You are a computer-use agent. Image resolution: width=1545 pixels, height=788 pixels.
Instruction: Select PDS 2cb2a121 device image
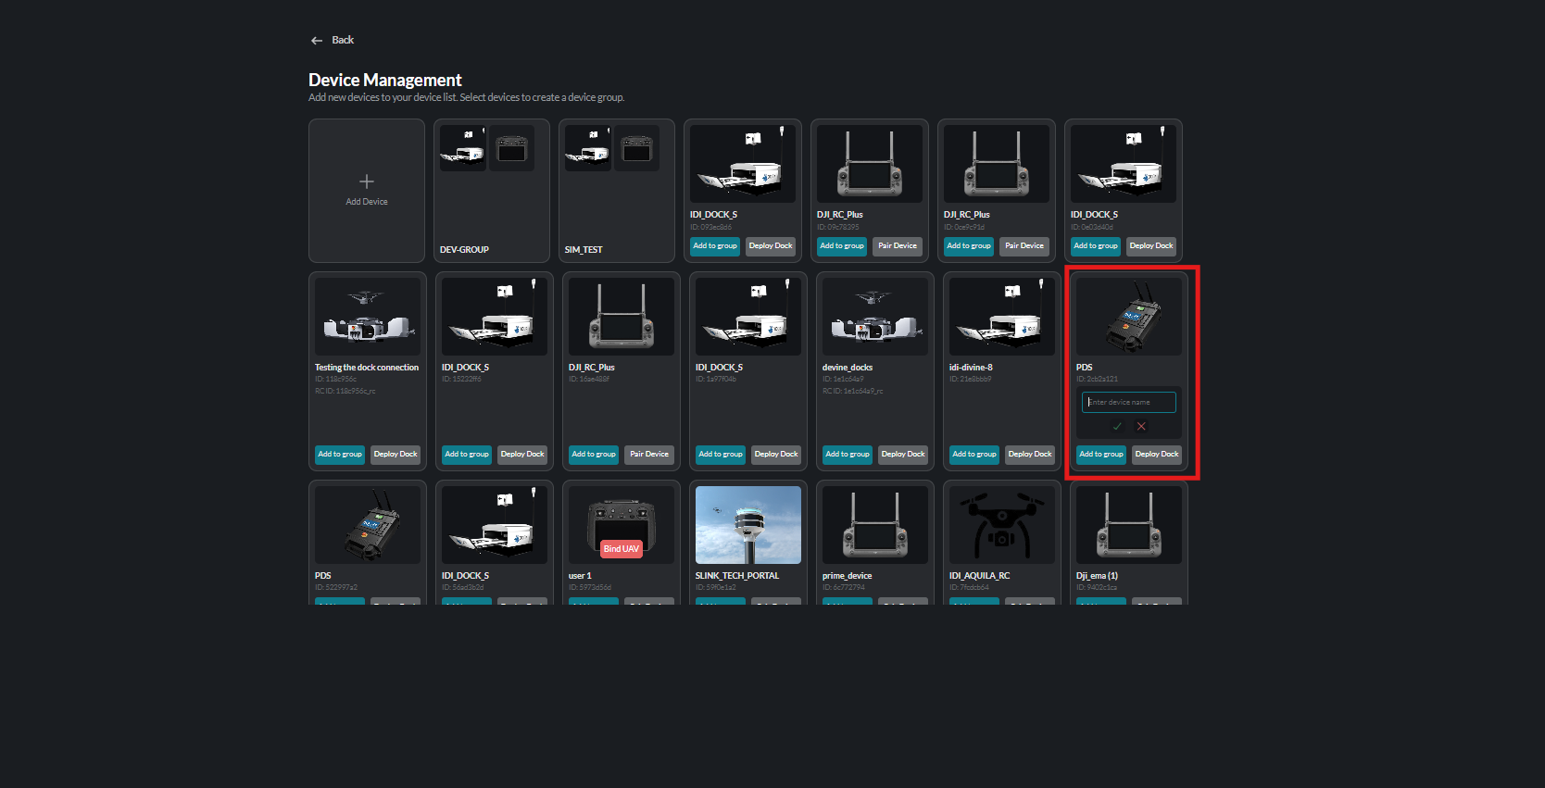pos(1129,317)
